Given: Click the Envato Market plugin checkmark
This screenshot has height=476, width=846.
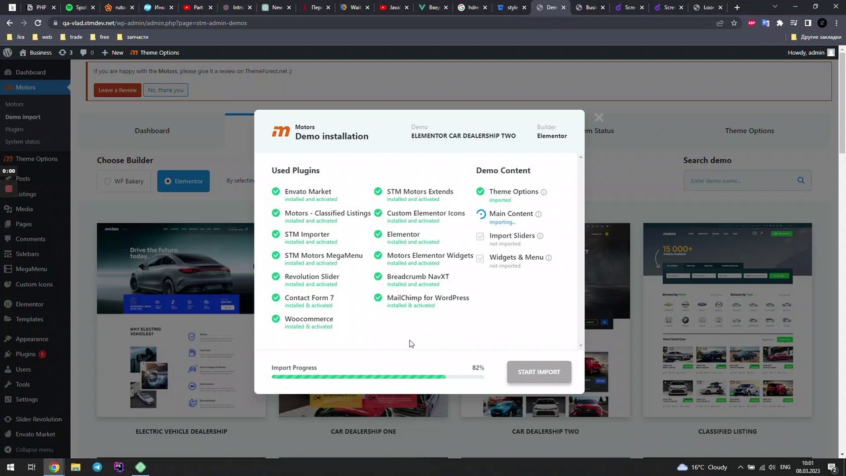Looking at the screenshot, I should click(x=276, y=192).
